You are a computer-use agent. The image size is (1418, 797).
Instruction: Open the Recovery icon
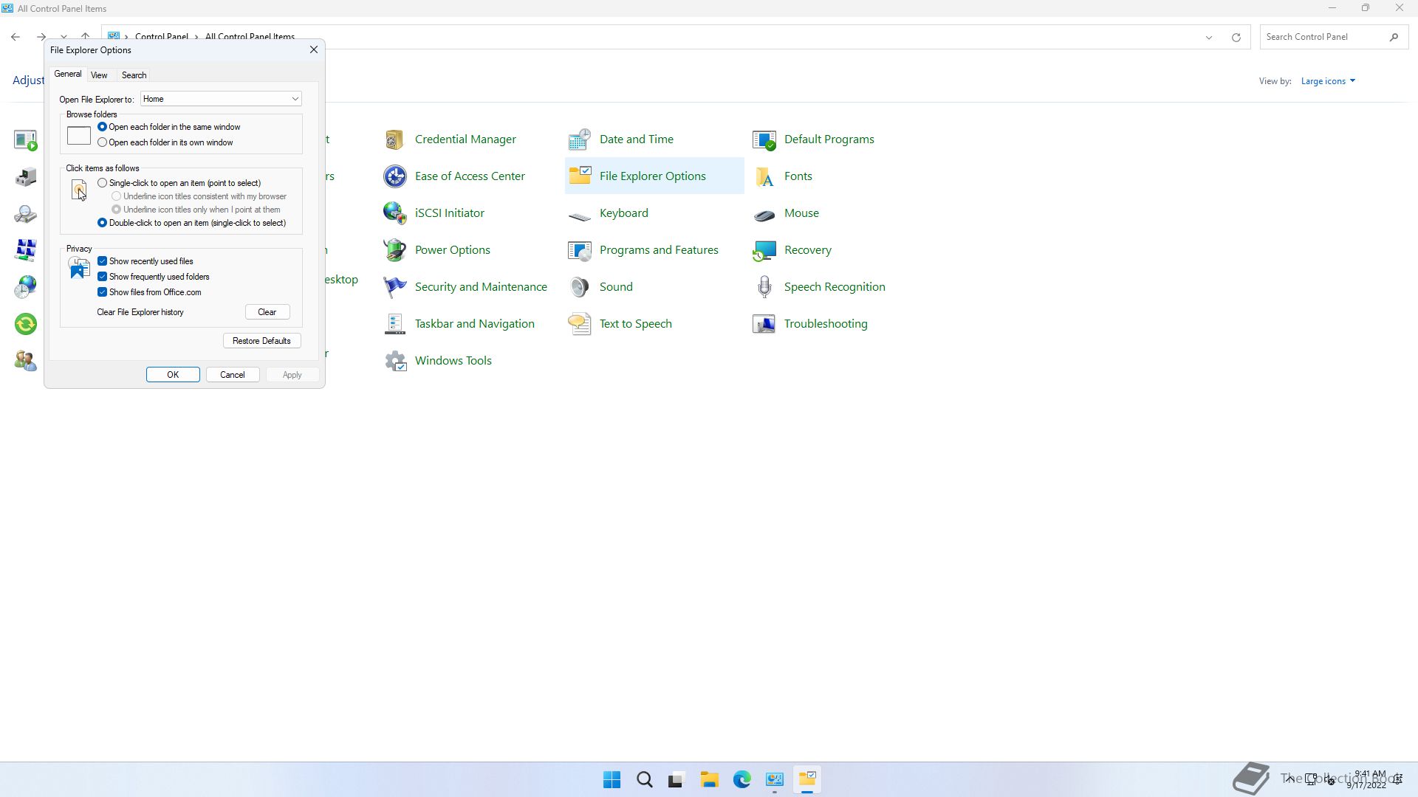point(764,250)
